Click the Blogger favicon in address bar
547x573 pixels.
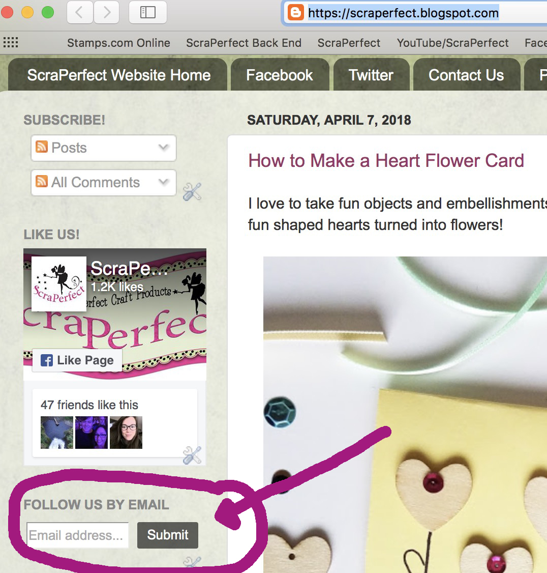295,13
